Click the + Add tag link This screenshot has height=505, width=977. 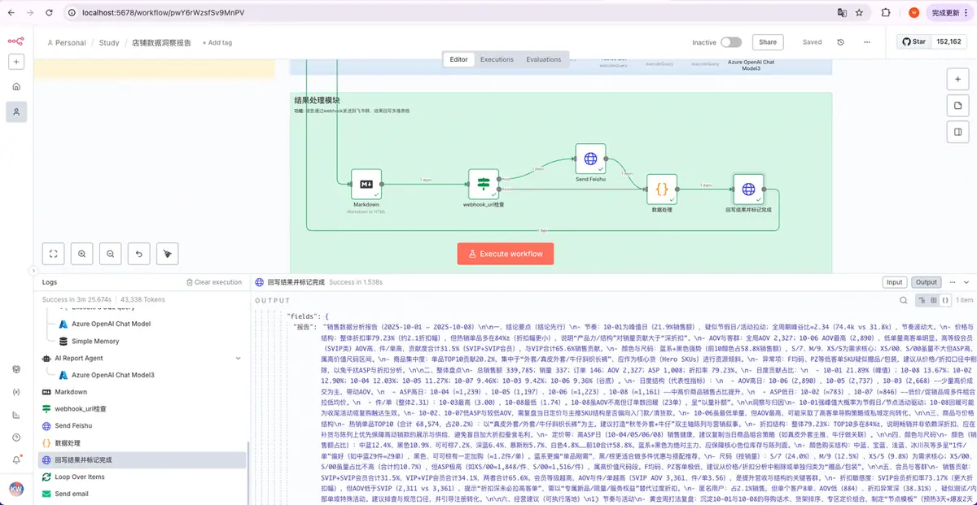[217, 43]
